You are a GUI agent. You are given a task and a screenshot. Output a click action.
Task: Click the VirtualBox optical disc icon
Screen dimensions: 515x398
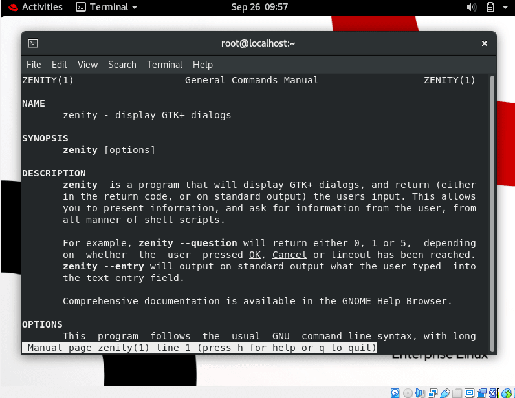[408, 393]
